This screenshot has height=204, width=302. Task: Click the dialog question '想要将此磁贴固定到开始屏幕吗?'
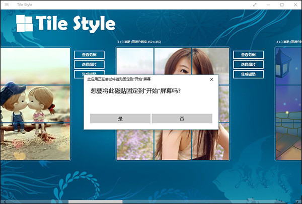tap(135, 91)
